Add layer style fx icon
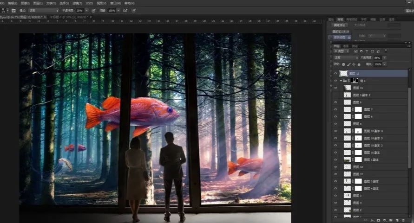The height and width of the screenshot is (223, 414). [372, 220]
